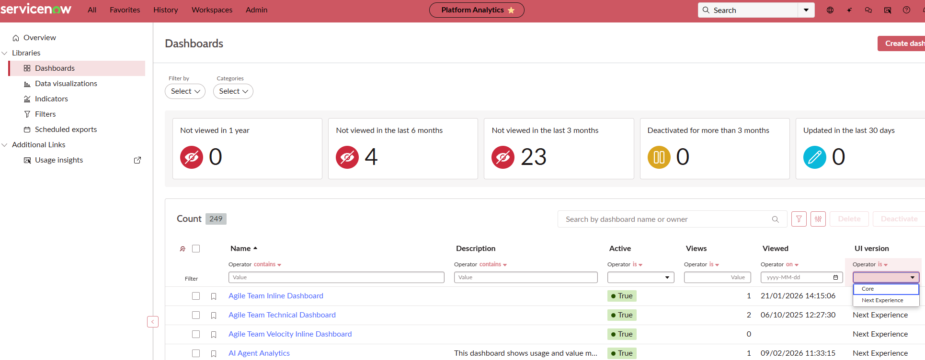Screen dimensions: 925x360
Task: Check the AI Agent Analytics row
Action: coord(196,353)
